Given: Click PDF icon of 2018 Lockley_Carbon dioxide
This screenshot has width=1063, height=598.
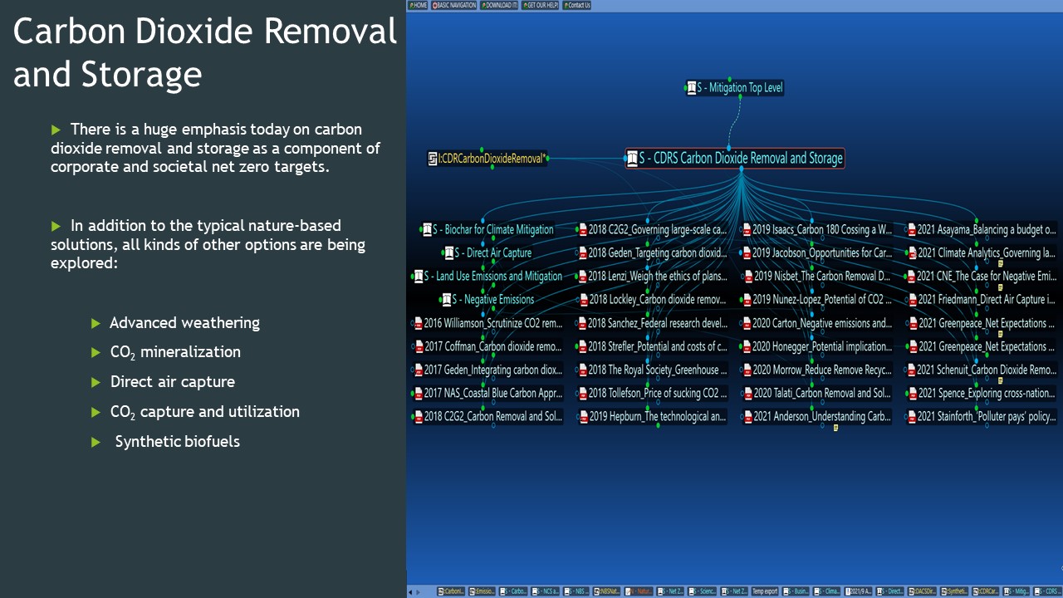Looking at the screenshot, I should [x=582, y=299].
